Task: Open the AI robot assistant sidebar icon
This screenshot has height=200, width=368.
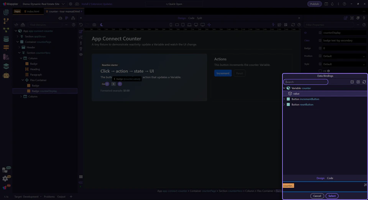Action: (x=6, y=75)
